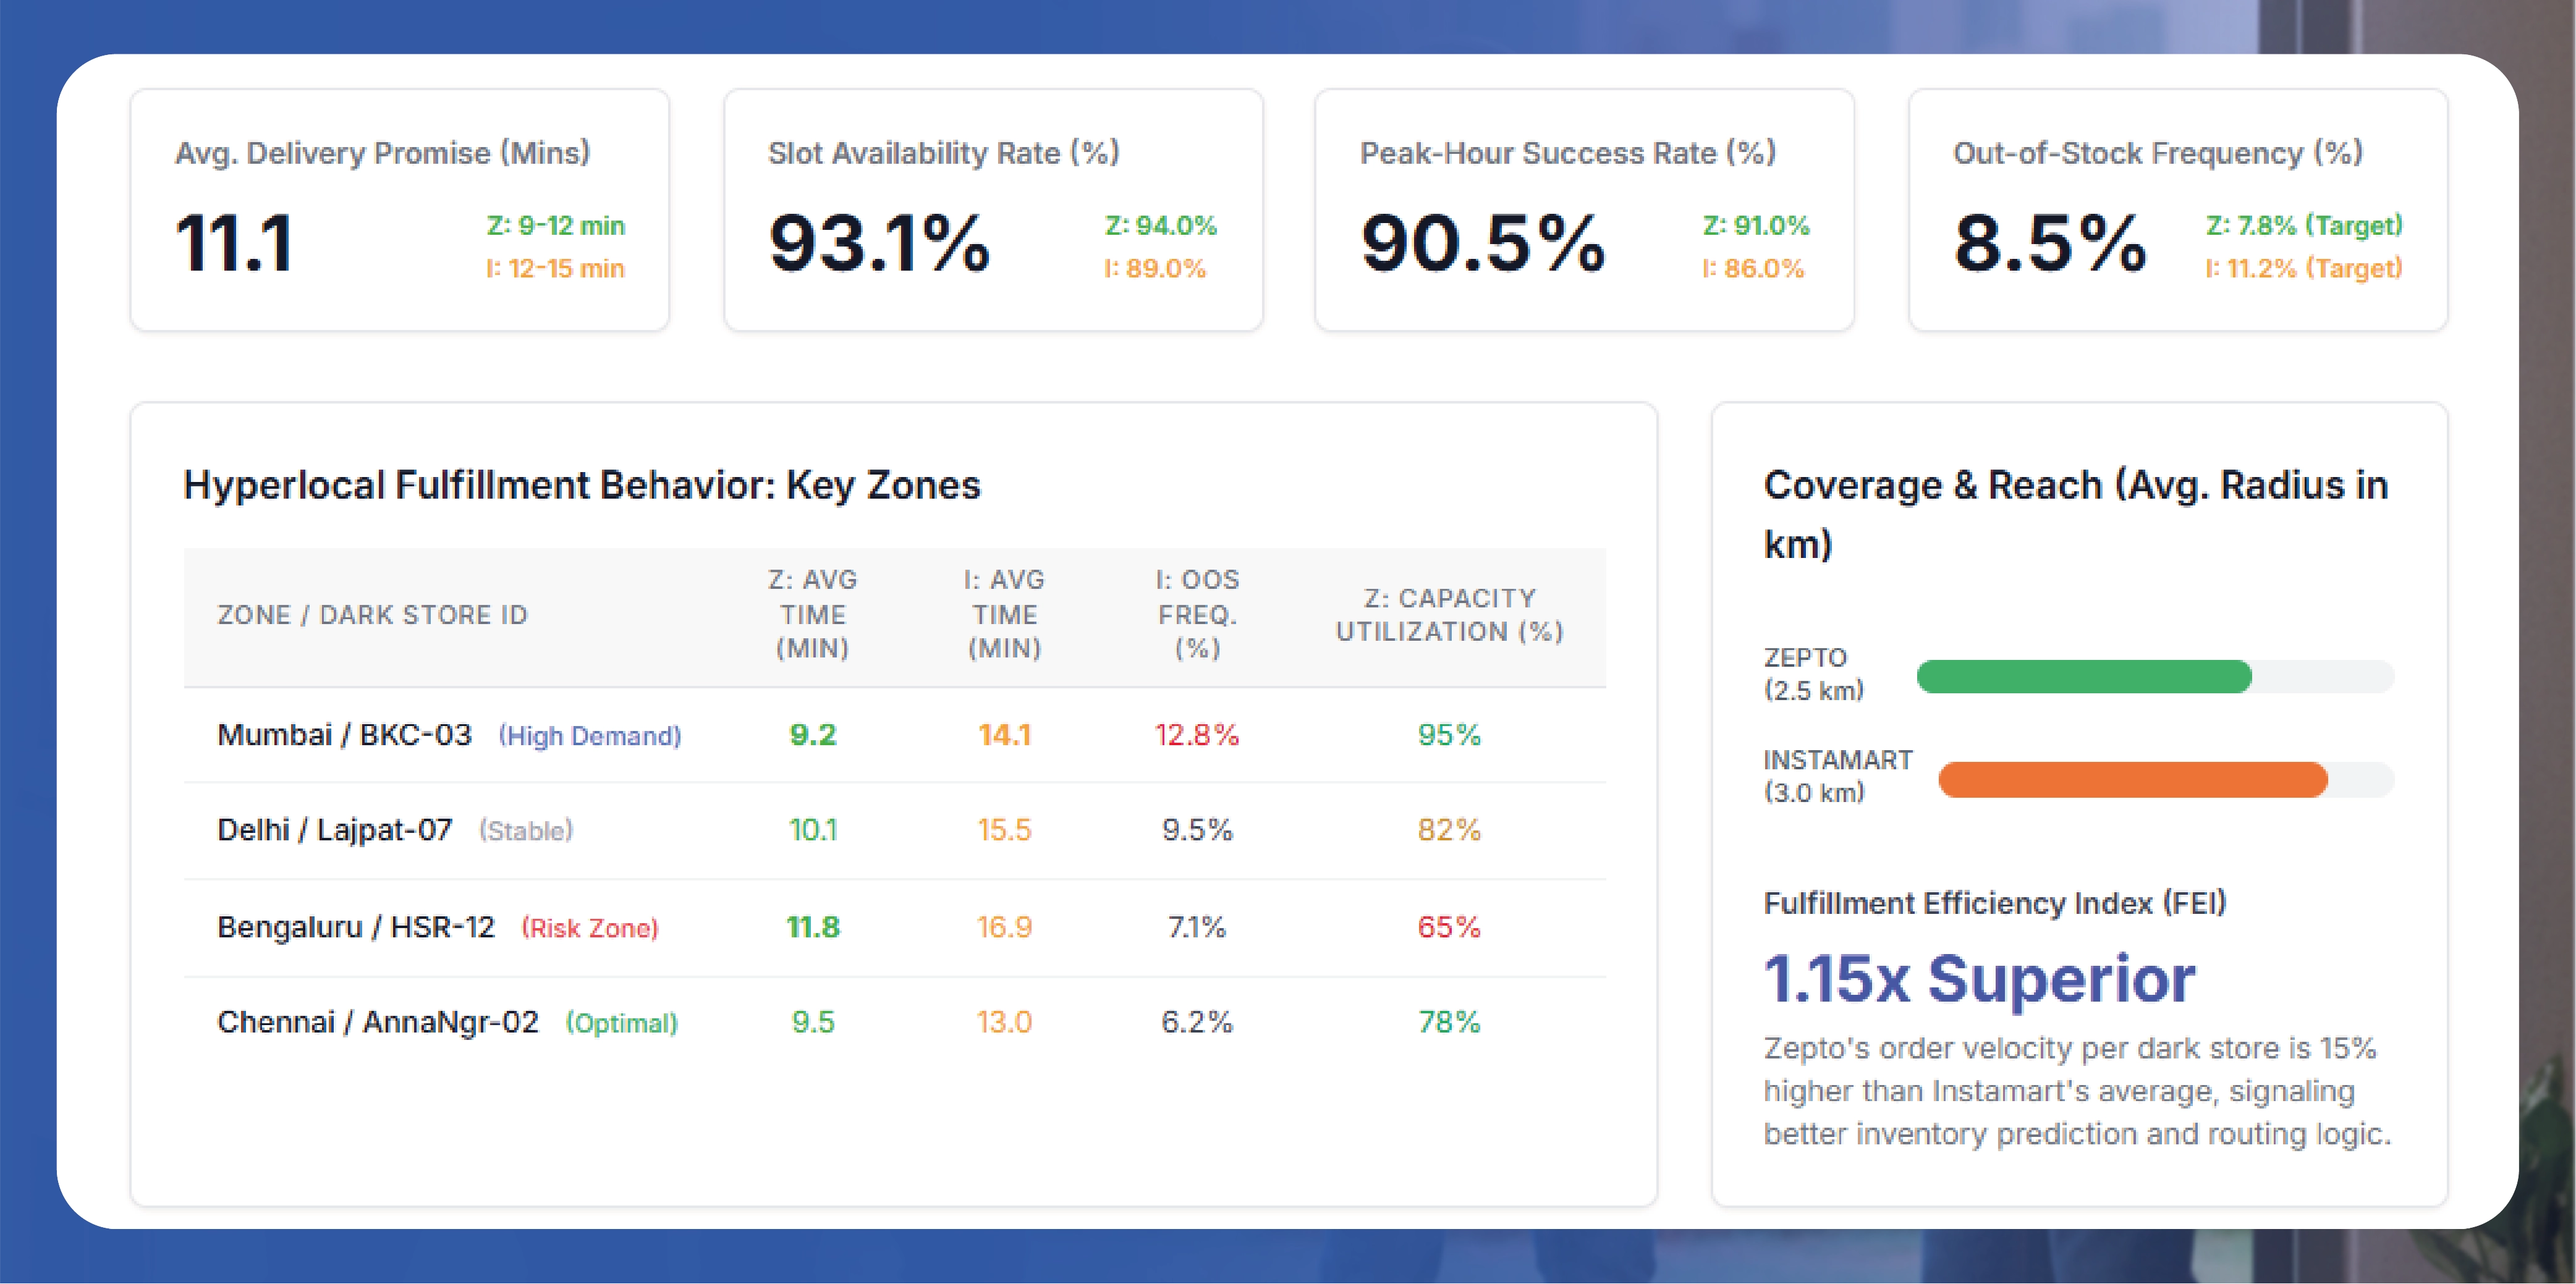
Task: Click the Optimal status tag
Action: (621, 1023)
